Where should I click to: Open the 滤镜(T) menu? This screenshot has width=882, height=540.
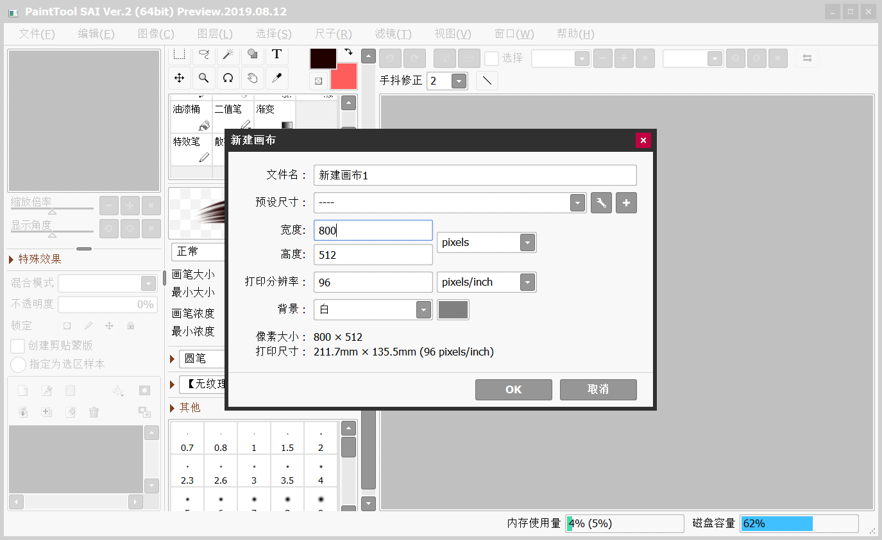pyautogui.click(x=393, y=34)
